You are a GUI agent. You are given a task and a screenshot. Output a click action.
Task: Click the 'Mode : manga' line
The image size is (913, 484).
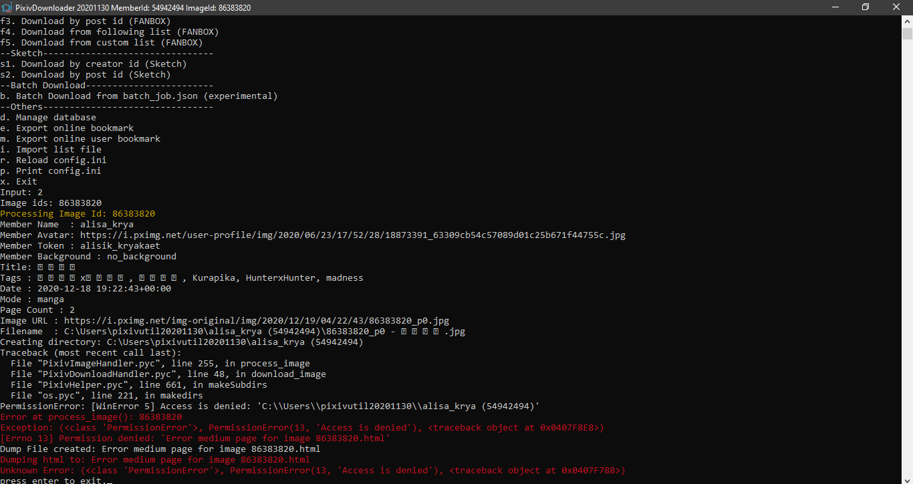coord(32,299)
